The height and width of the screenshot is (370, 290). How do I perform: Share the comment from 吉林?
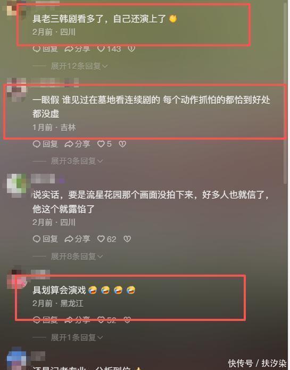pos(77,144)
